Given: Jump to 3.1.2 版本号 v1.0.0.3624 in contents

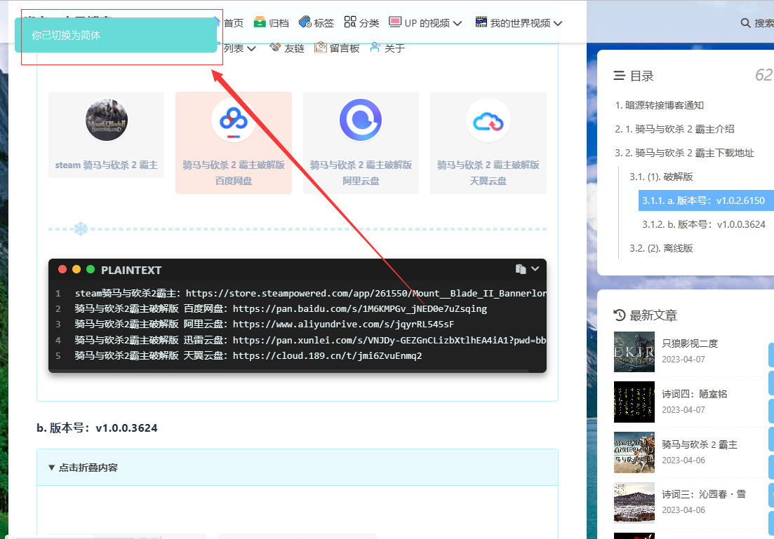Looking at the screenshot, I should 703,224.
